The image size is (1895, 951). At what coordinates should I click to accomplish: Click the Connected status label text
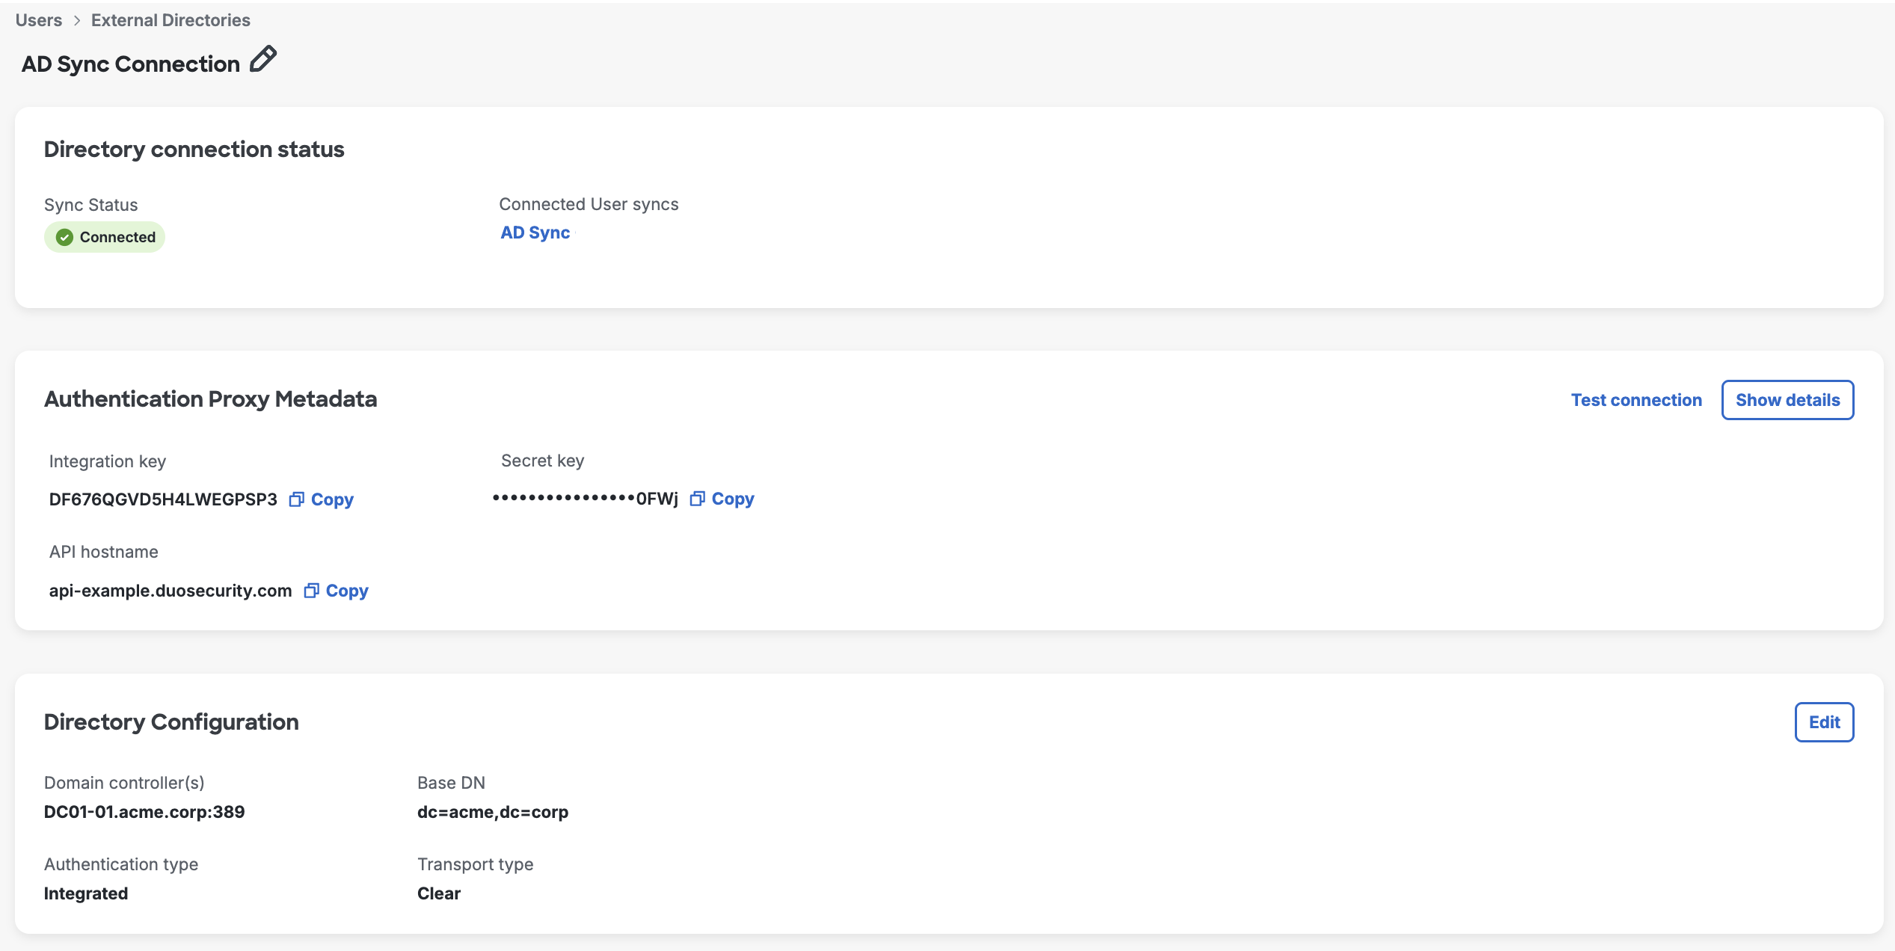[117, 237]
